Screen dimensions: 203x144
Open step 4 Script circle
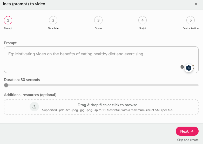click(143, 20)
